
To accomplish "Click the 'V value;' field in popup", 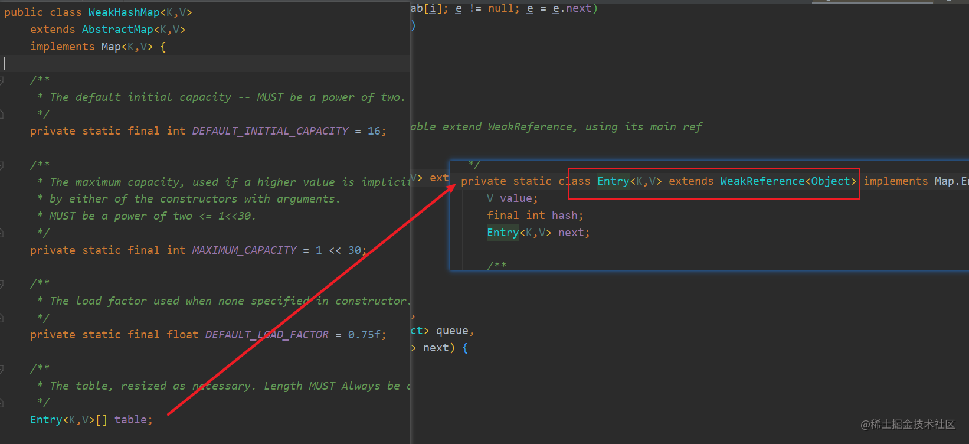I will 512,198.
